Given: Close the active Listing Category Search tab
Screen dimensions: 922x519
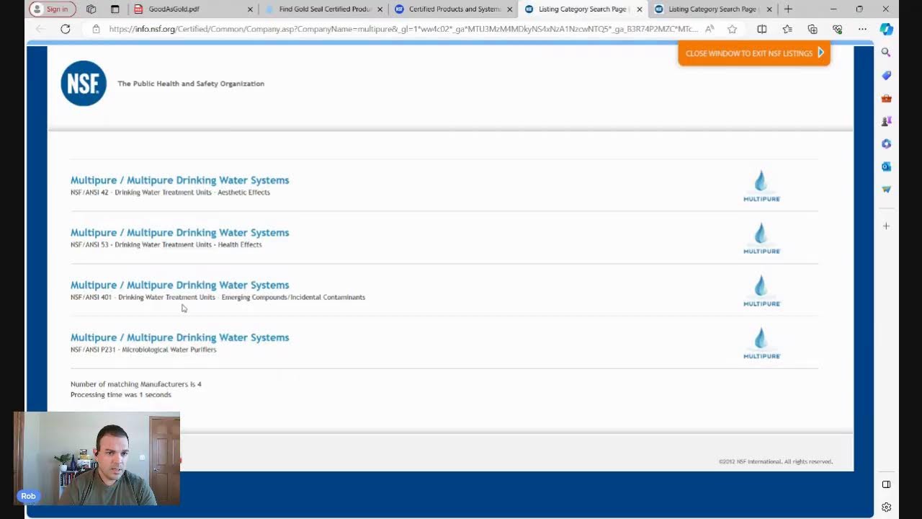Looking at the screenshot, I should tap(640, 9).
